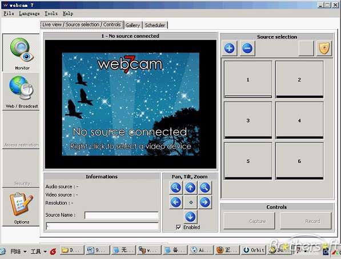Image resolution: width=341 pixels, height=259 pixels.
Task: Select source slot 5
Action: tap(248, 161)
